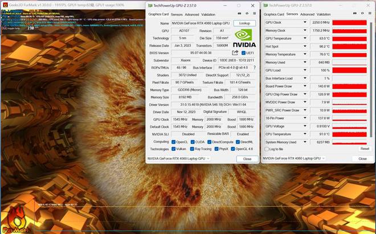Click the FurMark flame logo
Screen dimensions: 376x234
pyautogui.click(x=16, y=220)
